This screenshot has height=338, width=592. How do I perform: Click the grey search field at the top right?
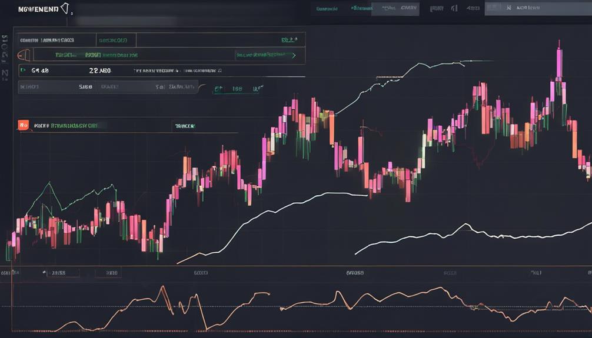pos(538,8)
